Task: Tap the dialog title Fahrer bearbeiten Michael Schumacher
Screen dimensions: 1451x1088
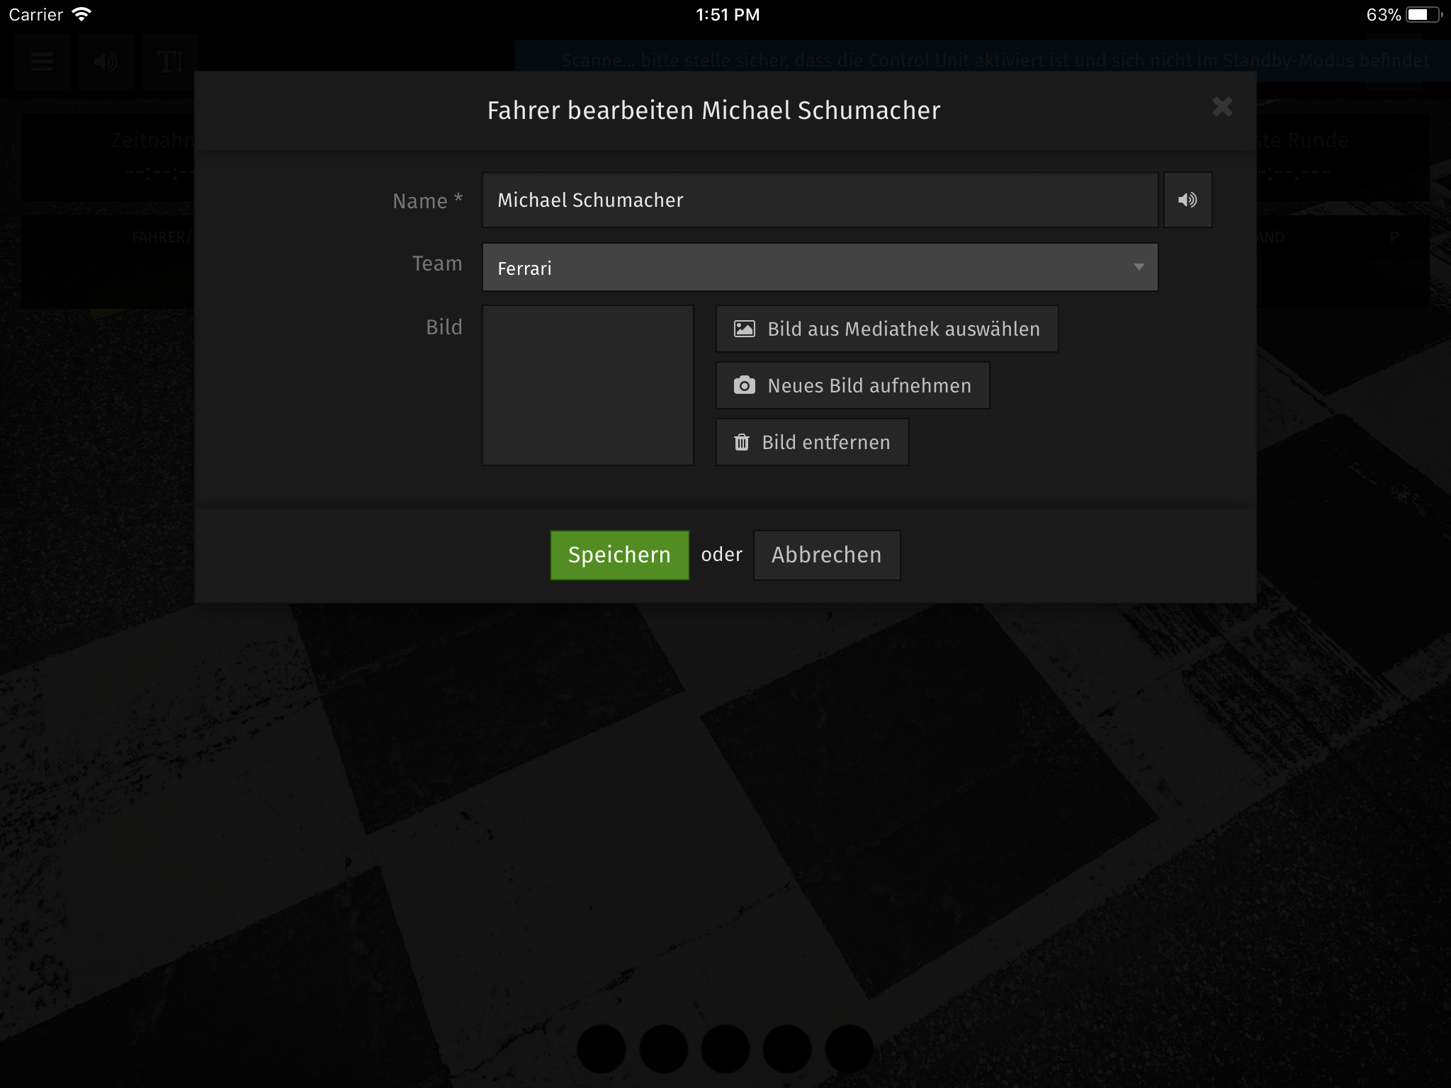Action: [713, 110]
